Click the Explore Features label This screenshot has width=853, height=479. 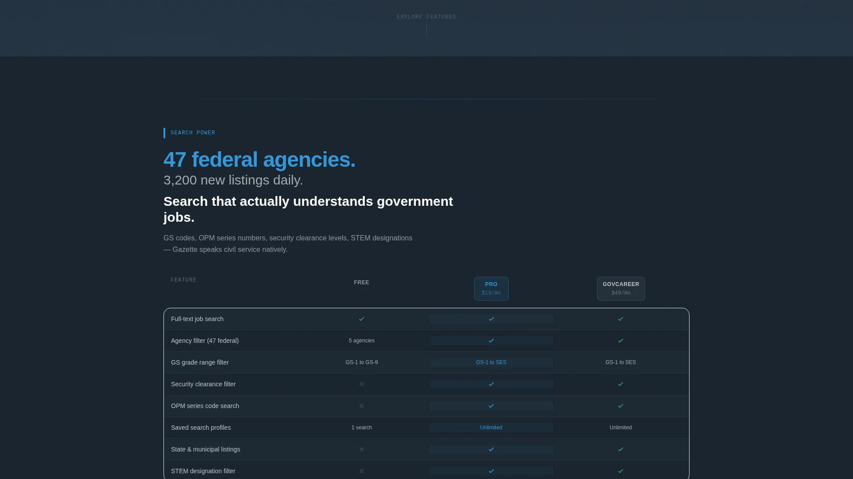click(426, 17)
